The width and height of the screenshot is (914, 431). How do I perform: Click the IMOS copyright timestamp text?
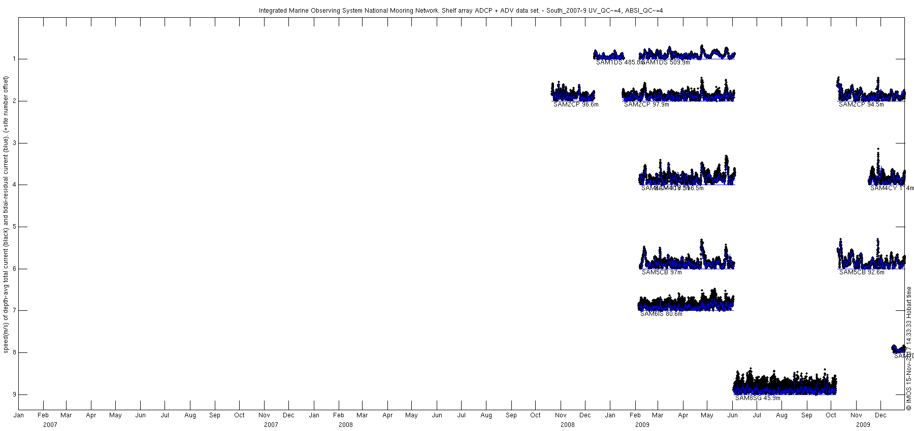click(909, 348)
